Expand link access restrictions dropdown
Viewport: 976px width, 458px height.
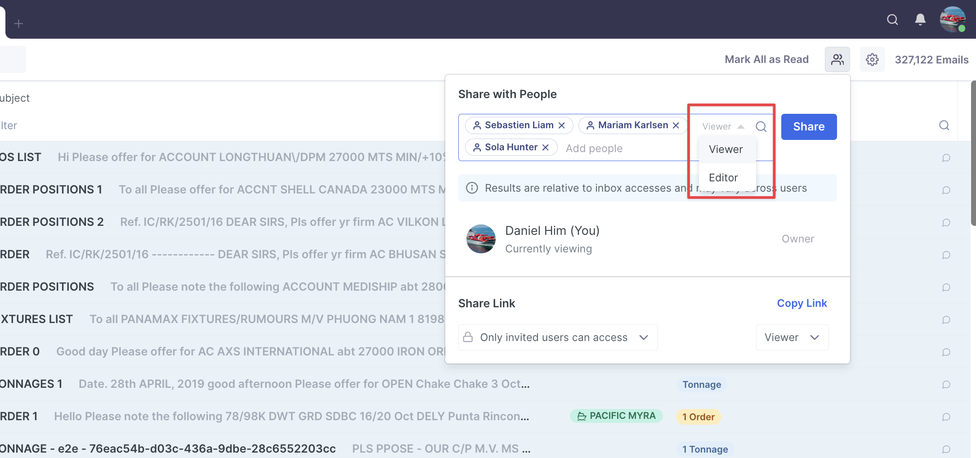[x=558, y=337]
